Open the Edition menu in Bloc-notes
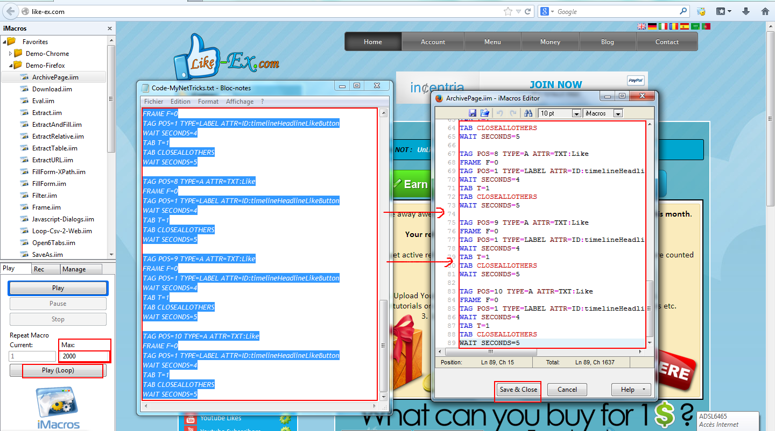The image size is (775, 431). 180,102
